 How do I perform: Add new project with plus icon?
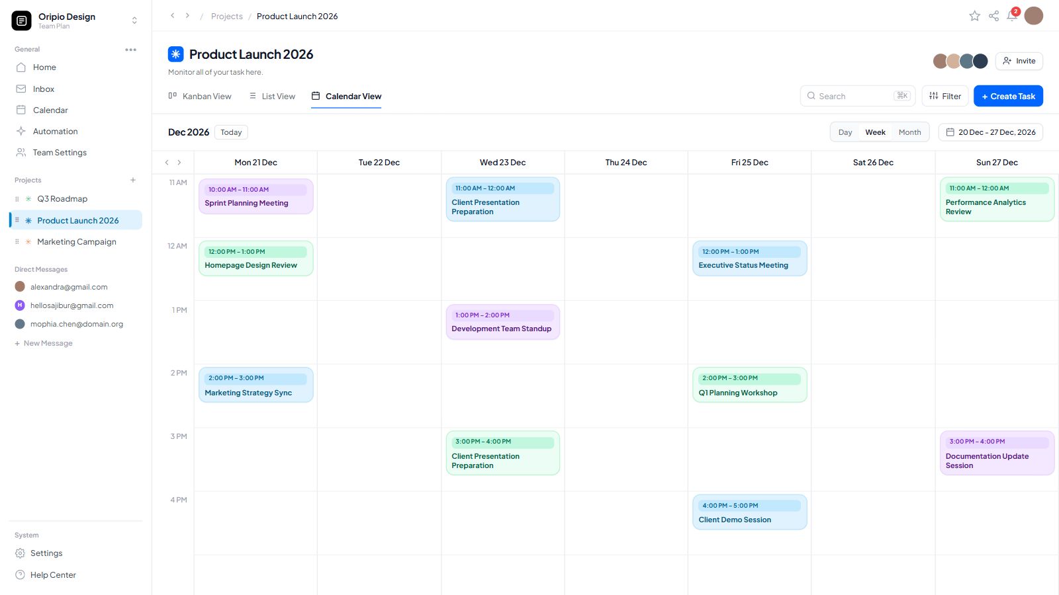133,180
